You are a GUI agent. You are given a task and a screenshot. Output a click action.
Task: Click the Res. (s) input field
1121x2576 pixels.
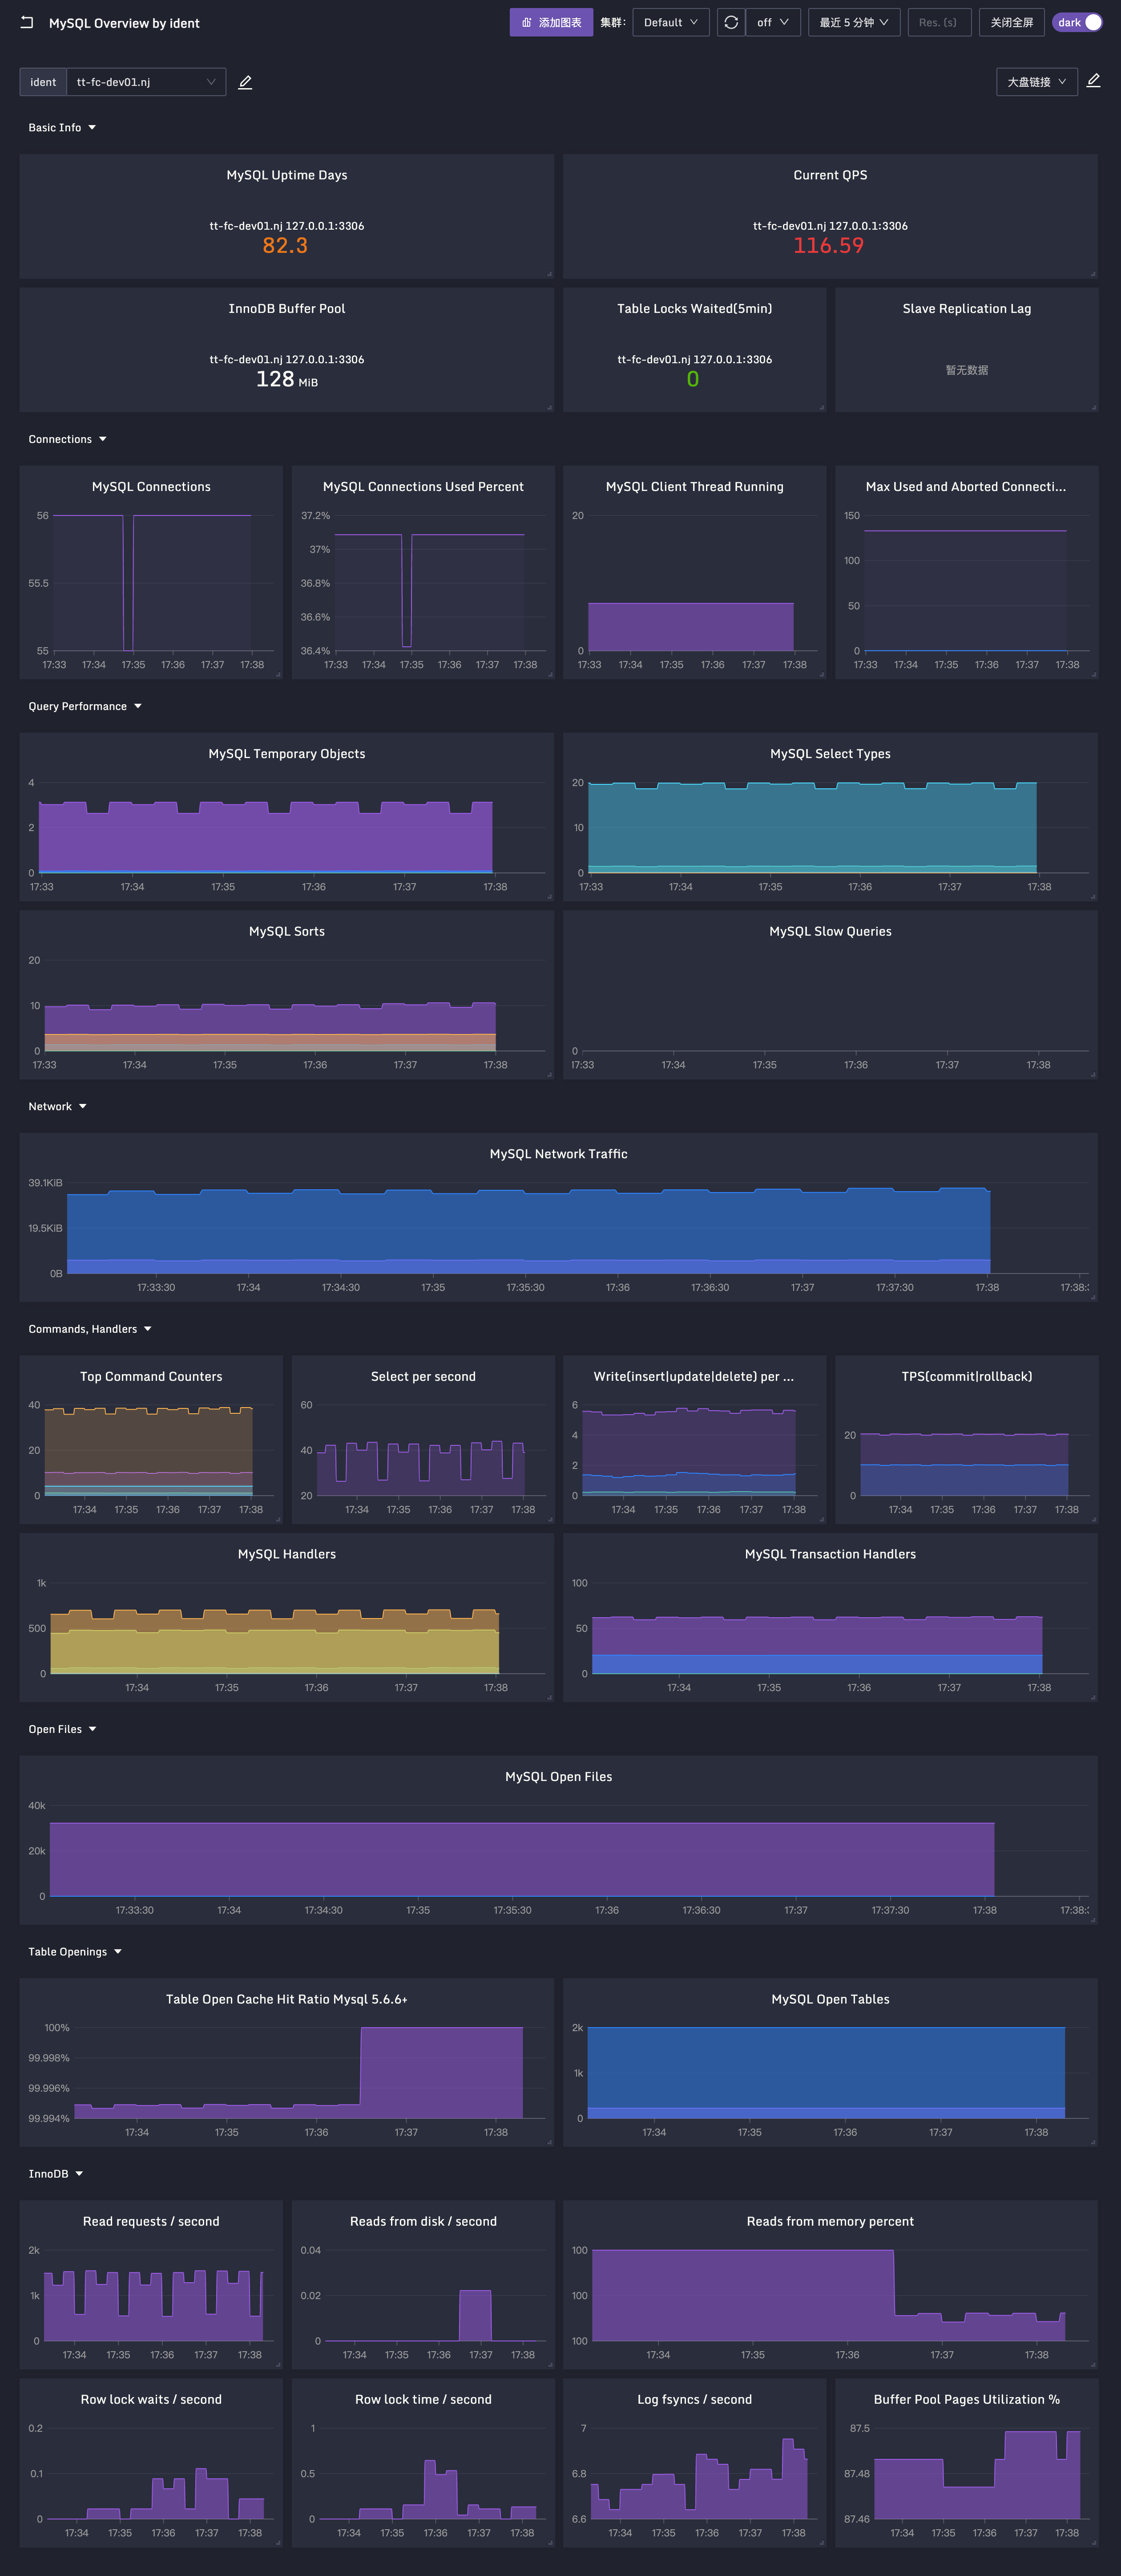coord(939,22)
